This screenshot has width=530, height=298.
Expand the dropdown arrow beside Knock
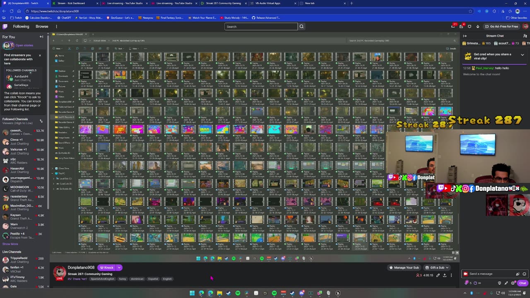[x=119, y=267]
